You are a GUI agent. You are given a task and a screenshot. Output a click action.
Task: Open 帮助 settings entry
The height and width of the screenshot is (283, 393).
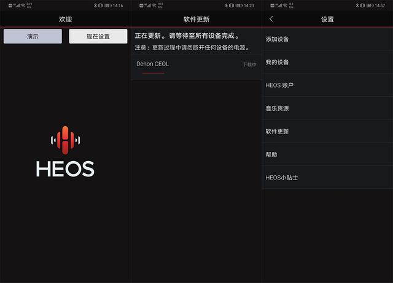[327, 154]
